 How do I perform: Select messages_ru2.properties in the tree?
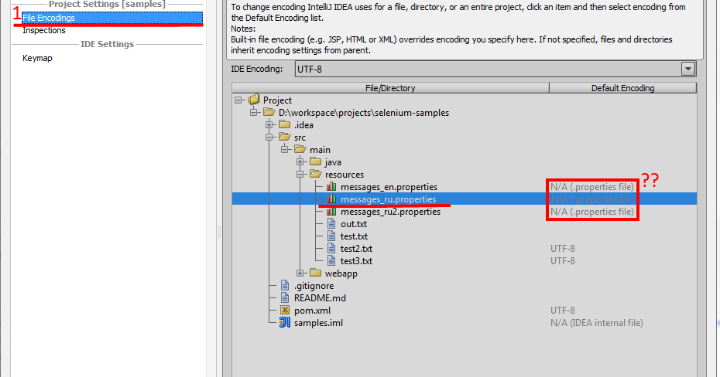[390, 212]
